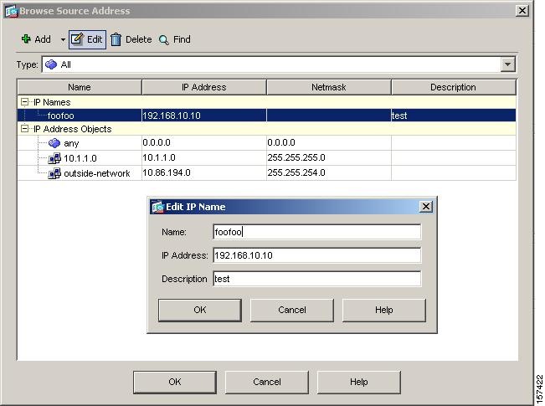
Task: Click Help in Browse Source Address window
Action: [358, 382]
